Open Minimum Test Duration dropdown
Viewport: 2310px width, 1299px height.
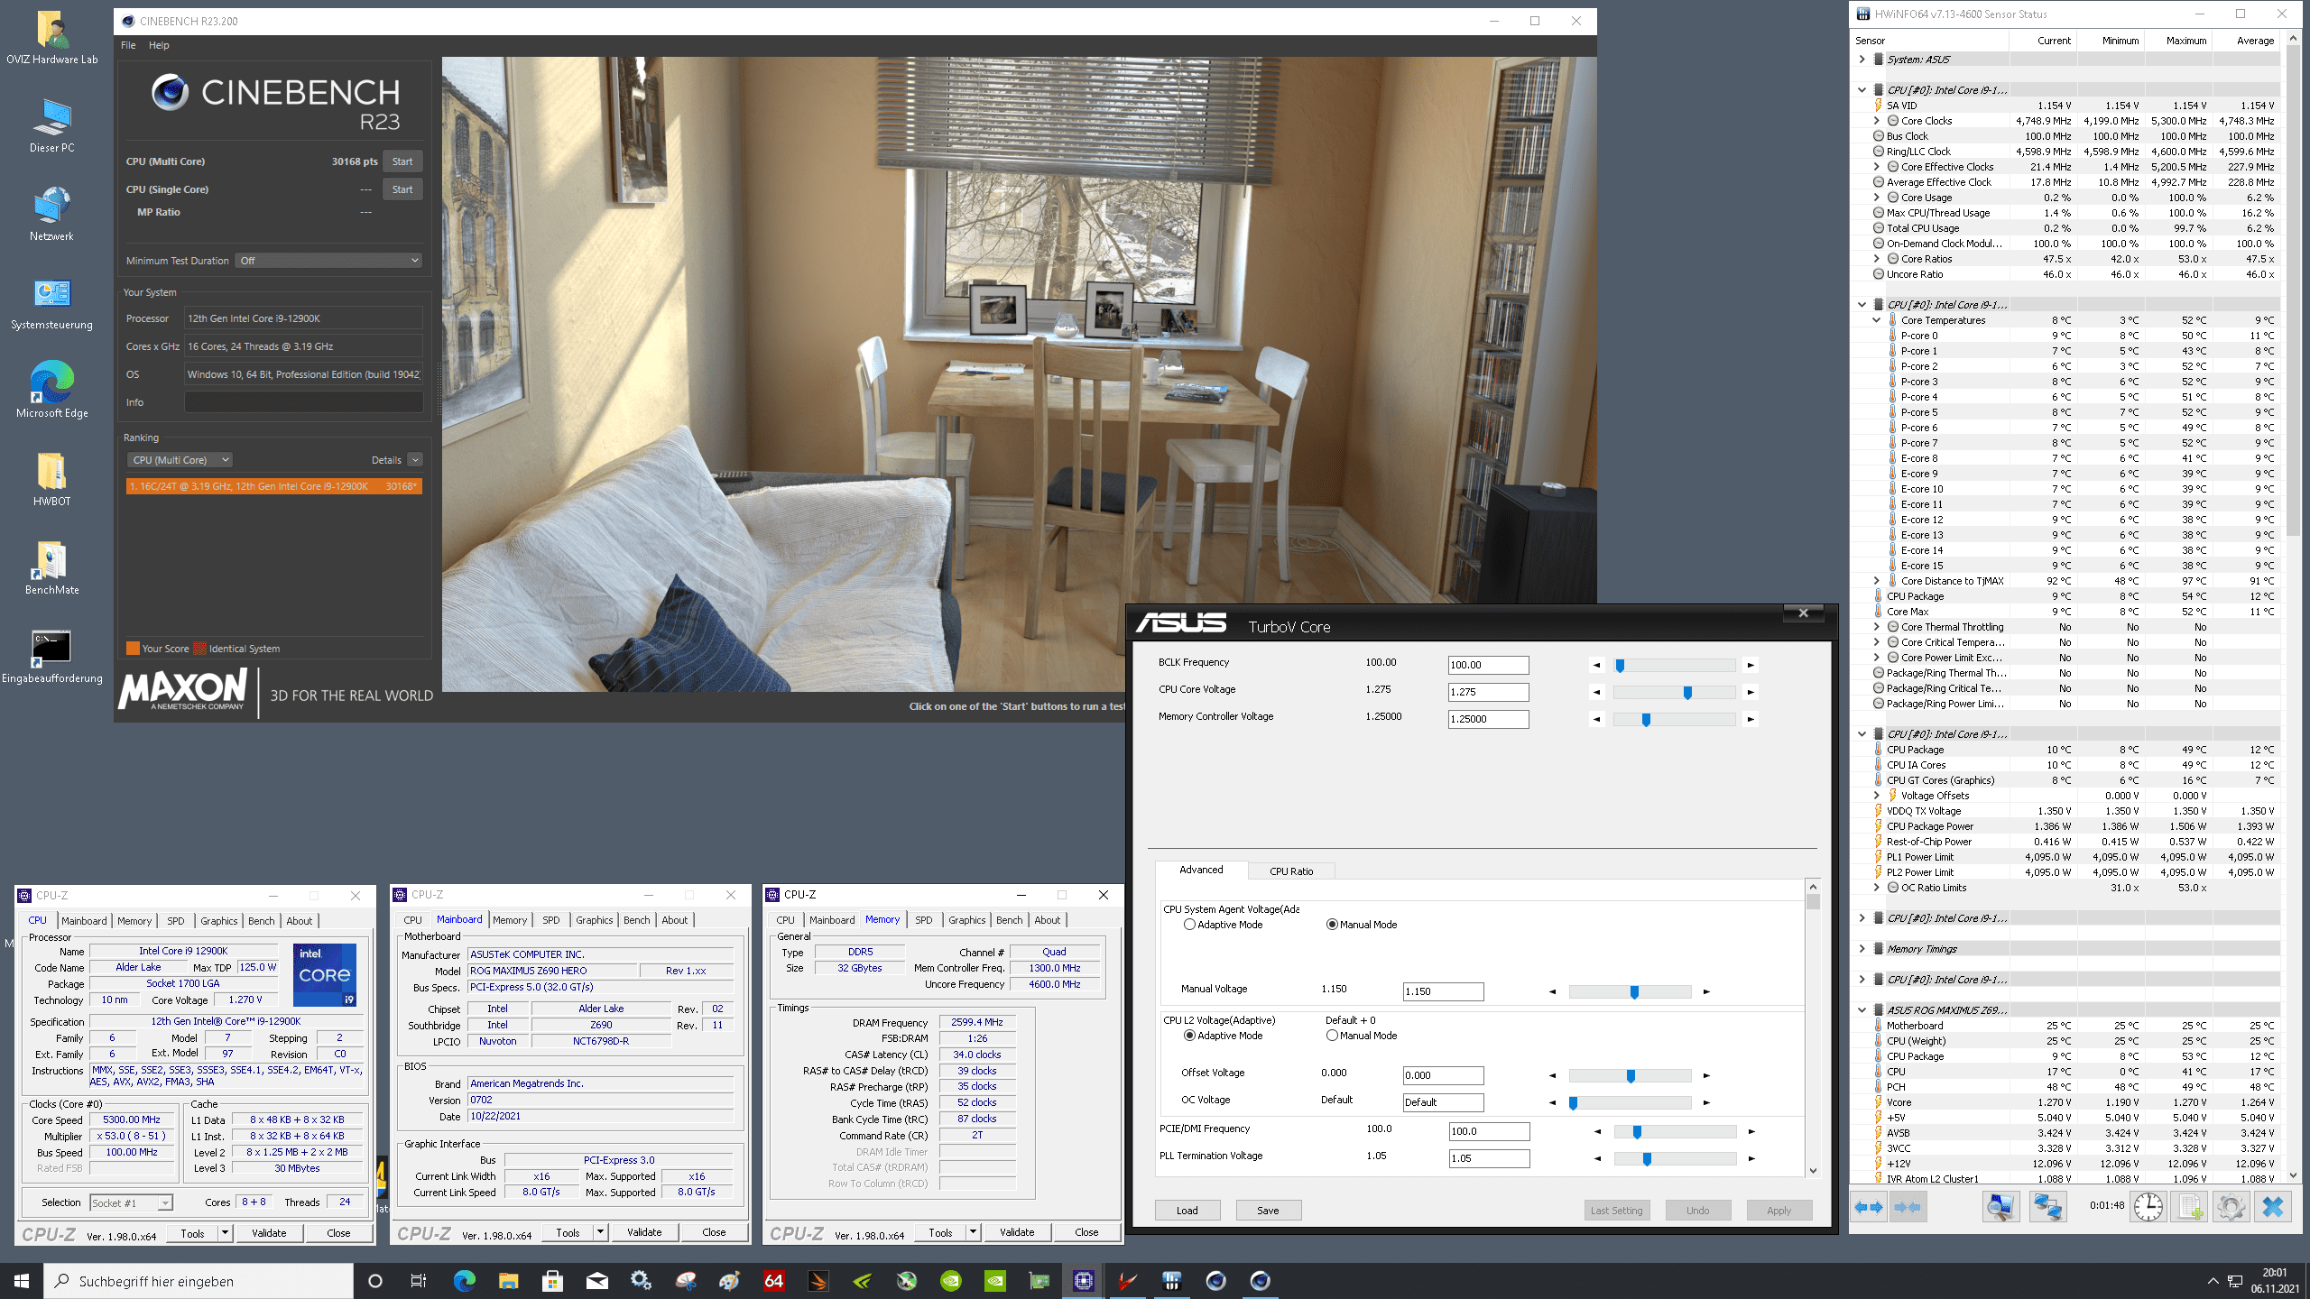point(329,261)
